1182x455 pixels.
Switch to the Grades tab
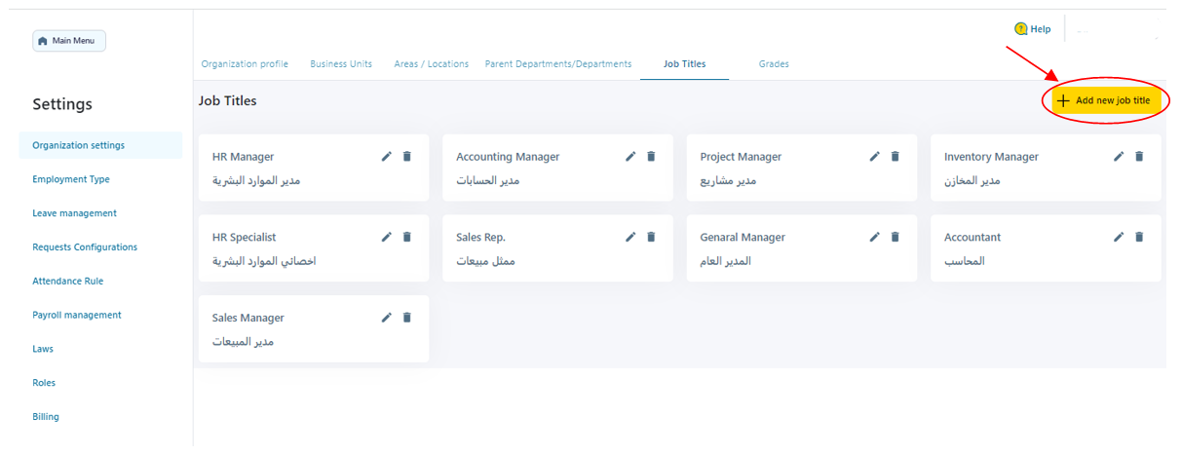(774, 64)
